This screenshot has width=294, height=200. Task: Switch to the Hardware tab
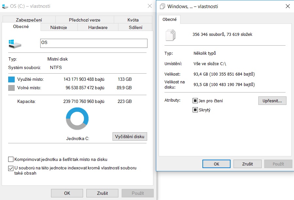98,27
